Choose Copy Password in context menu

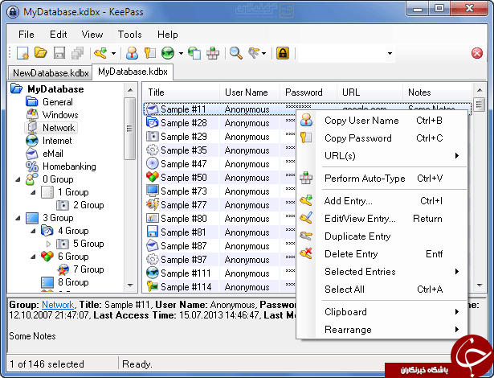(382, 138)
